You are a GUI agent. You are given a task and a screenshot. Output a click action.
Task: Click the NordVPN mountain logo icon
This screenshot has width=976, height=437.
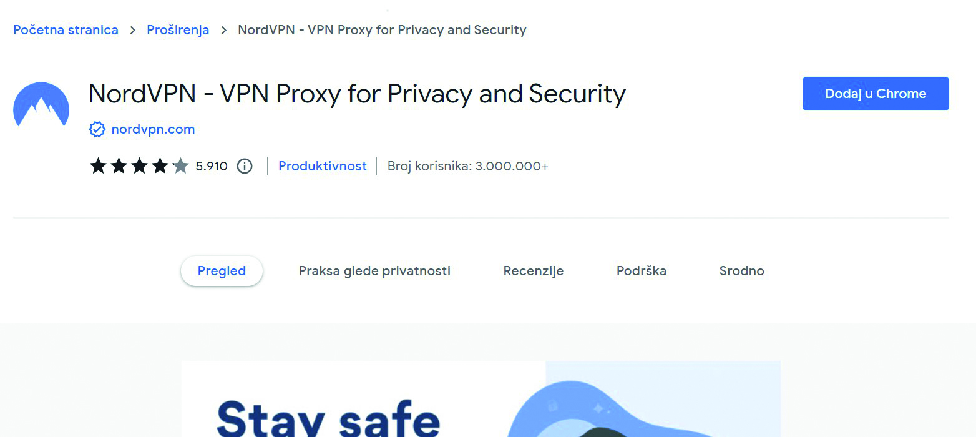41,105
